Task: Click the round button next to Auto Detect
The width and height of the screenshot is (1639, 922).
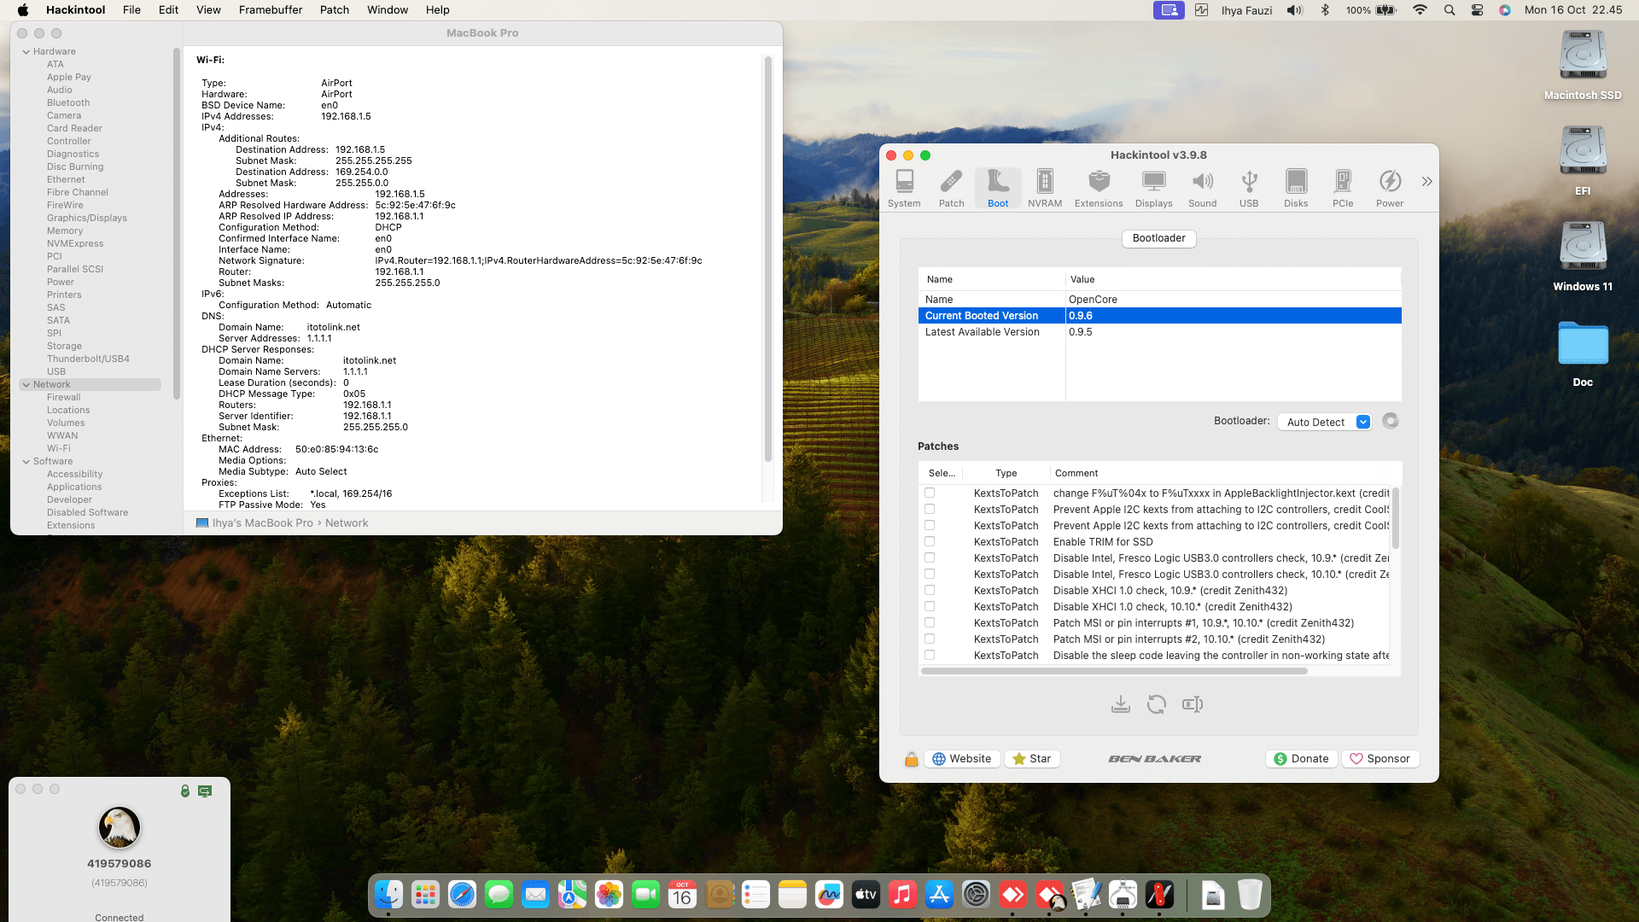Action: pos(1391,421)
